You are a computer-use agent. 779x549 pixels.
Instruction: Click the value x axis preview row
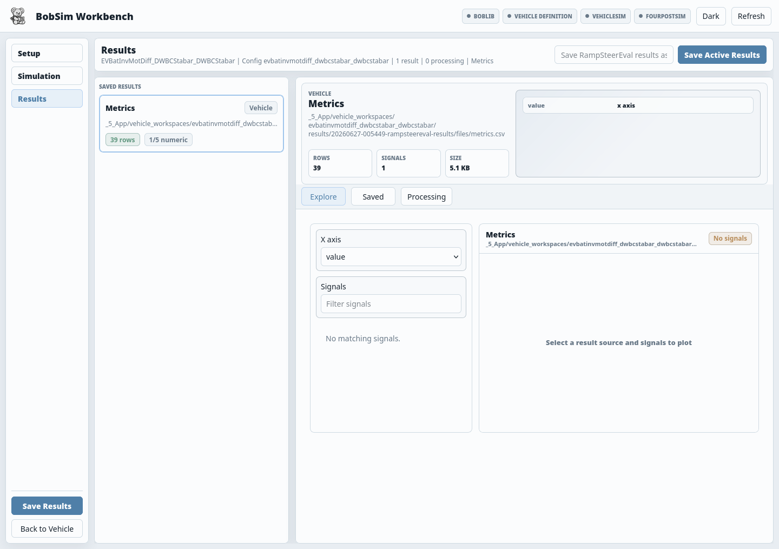coord(638,105)
